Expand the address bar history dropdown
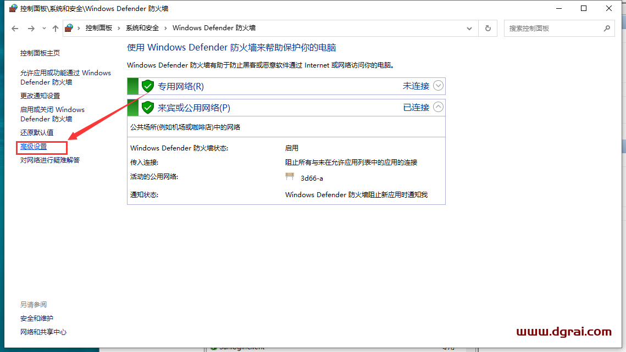This screenshot has width=626, height=352. 469,29
